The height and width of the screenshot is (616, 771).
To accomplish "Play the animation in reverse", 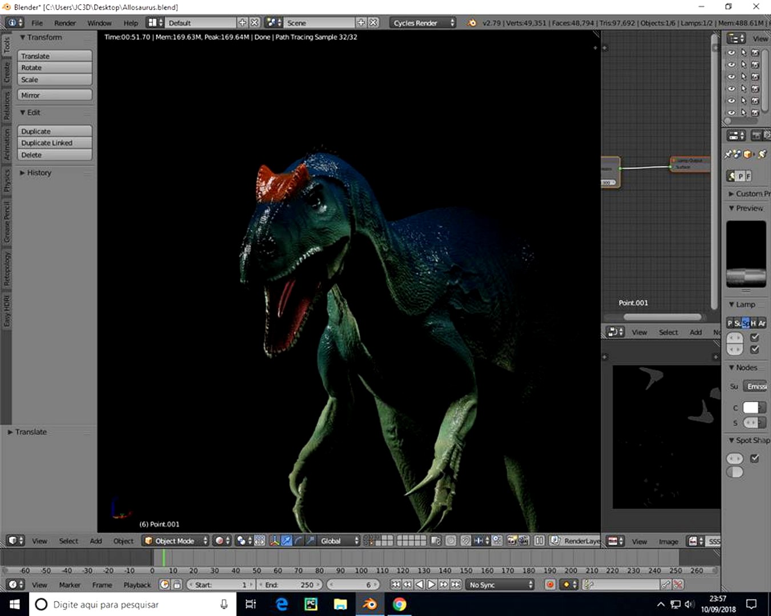I will click(419, 584).
